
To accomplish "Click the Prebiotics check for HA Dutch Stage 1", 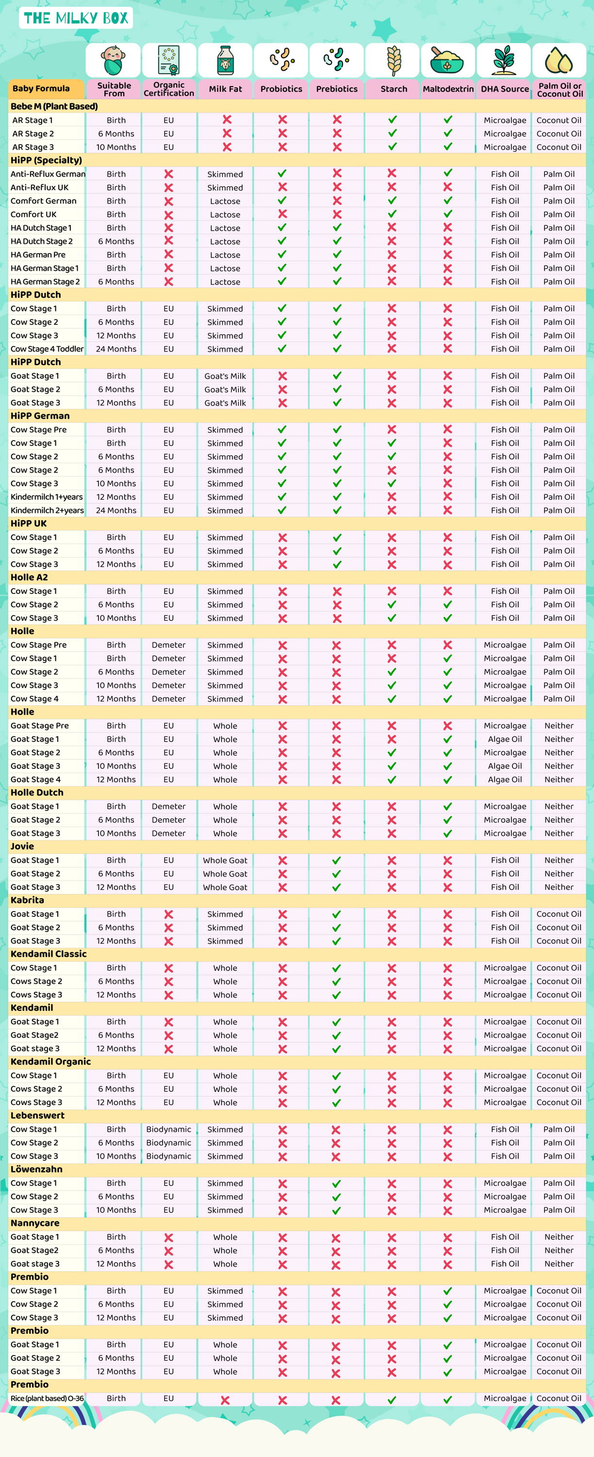I will (337, 227).
